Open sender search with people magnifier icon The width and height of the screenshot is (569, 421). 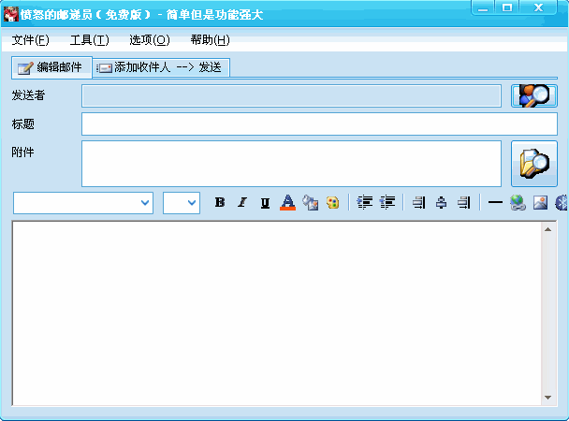coord(534,95)
